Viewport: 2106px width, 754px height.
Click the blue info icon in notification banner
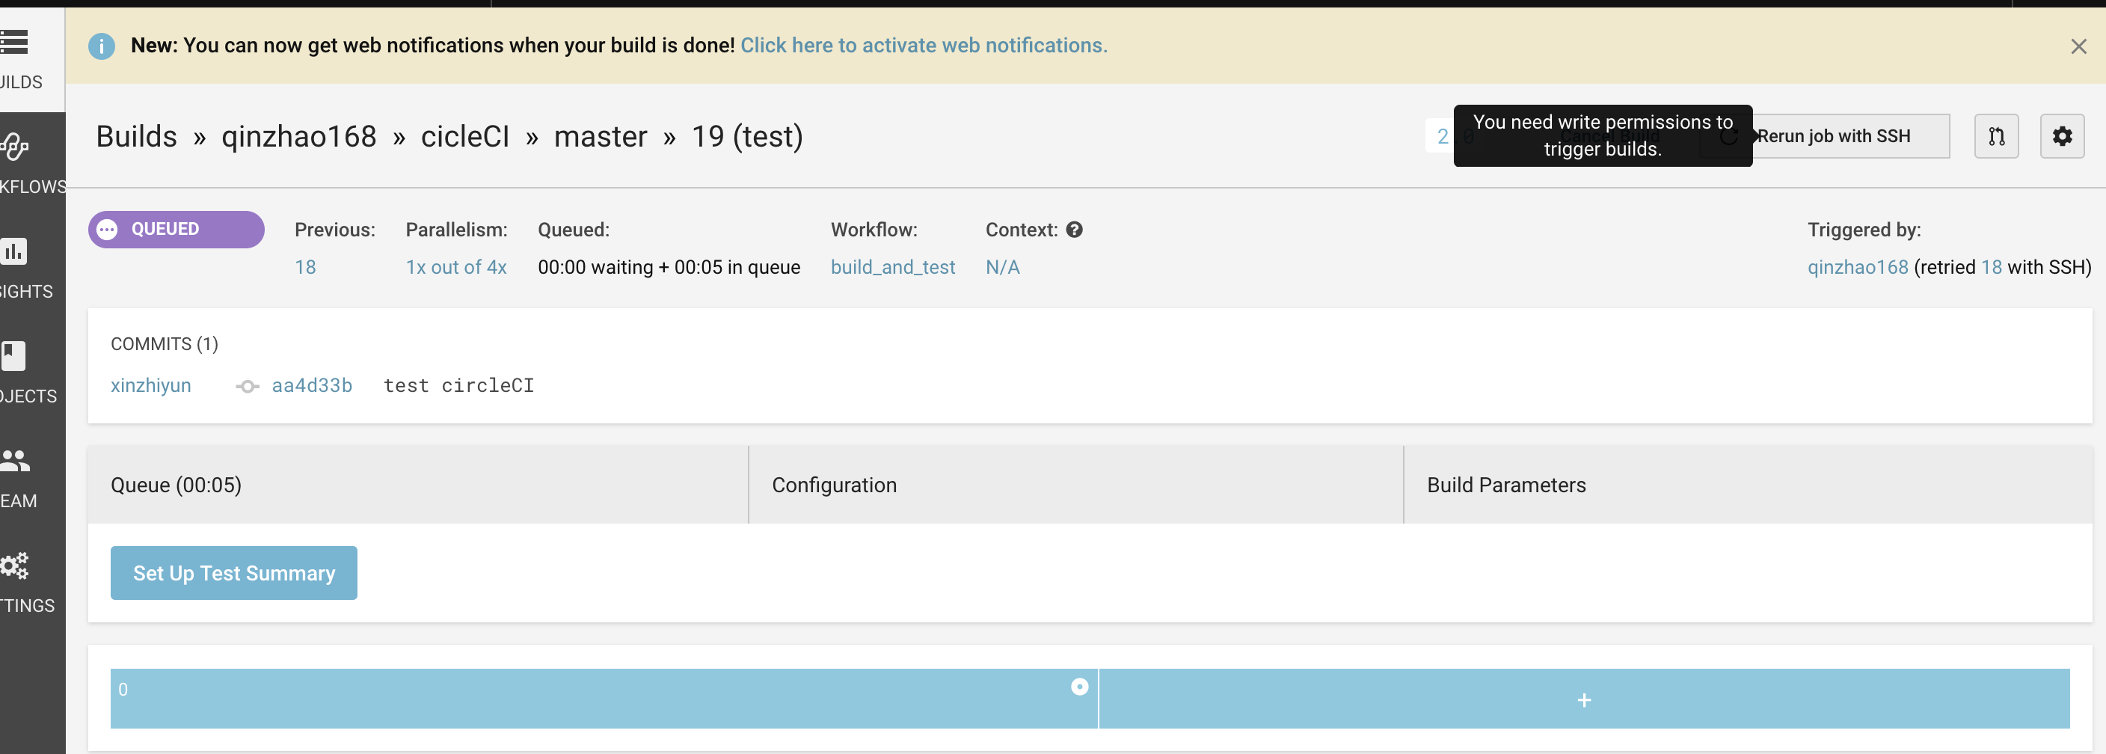(x=102, y=46)
